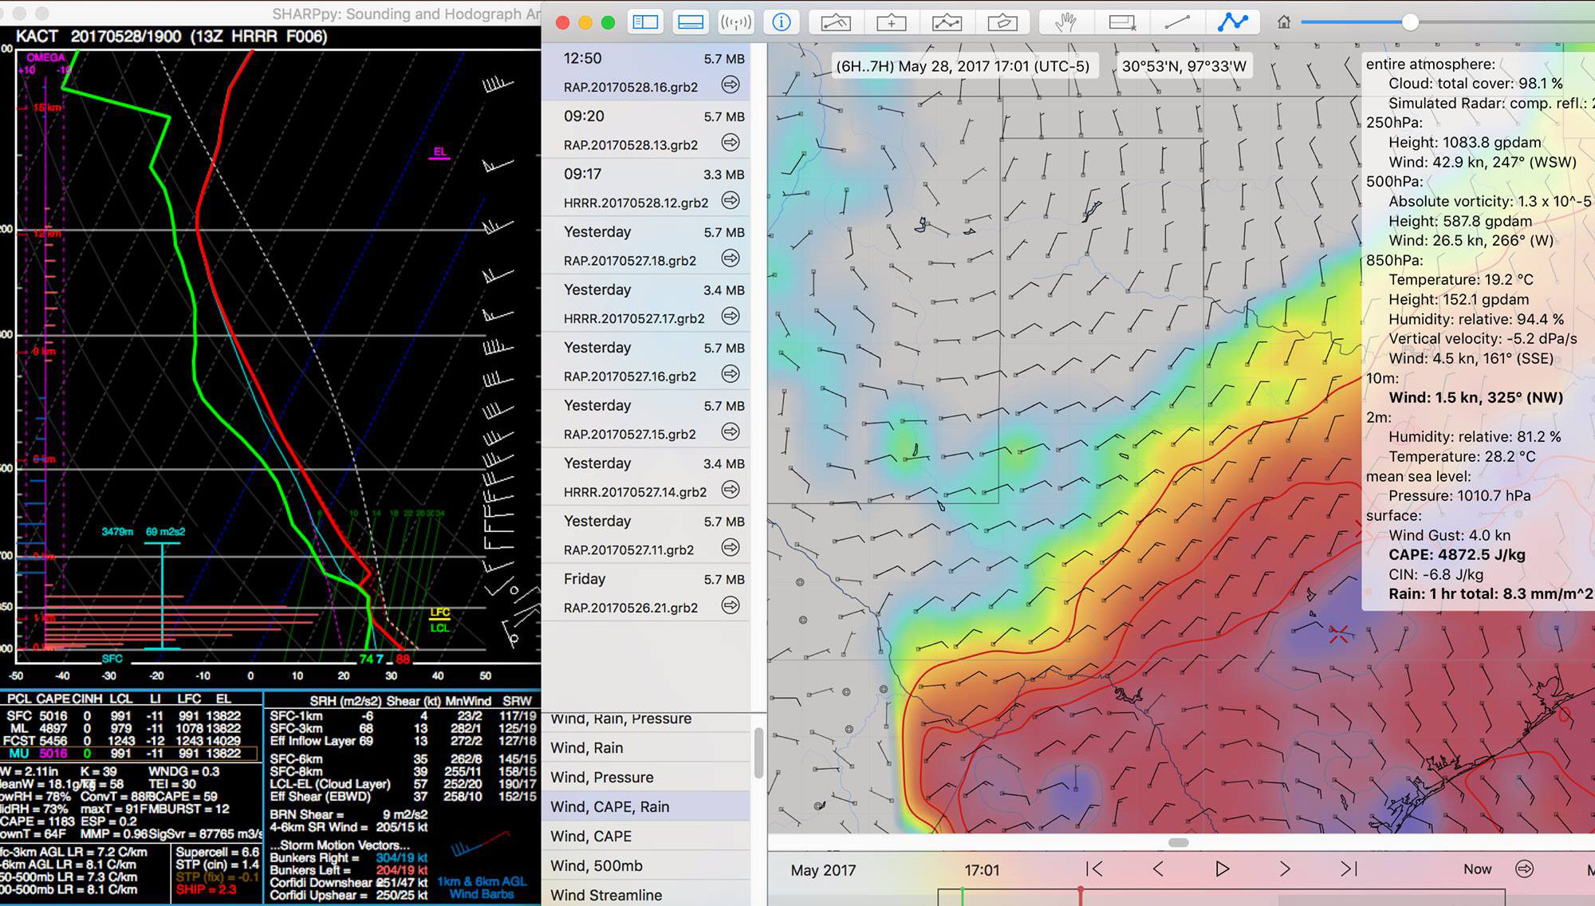This screenshot has width=1595, height=906.
Task: Click the May 2017 timeline label
Action: click(x=823, y=870)
